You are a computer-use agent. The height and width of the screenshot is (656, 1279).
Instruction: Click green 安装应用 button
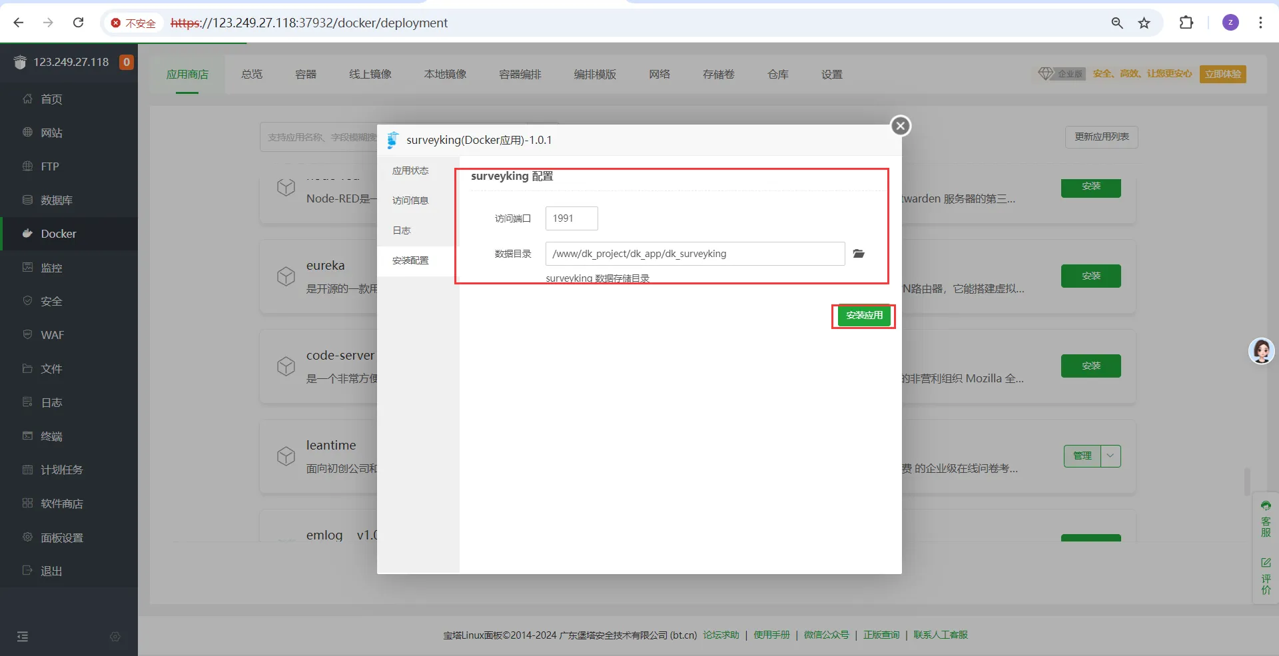[864, 316]
